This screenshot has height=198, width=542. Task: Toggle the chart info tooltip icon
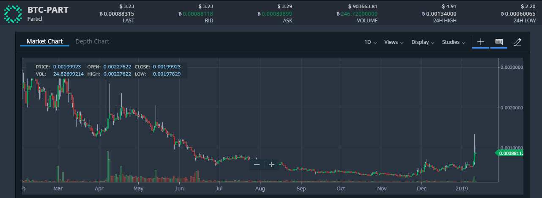tap(499, 42)
